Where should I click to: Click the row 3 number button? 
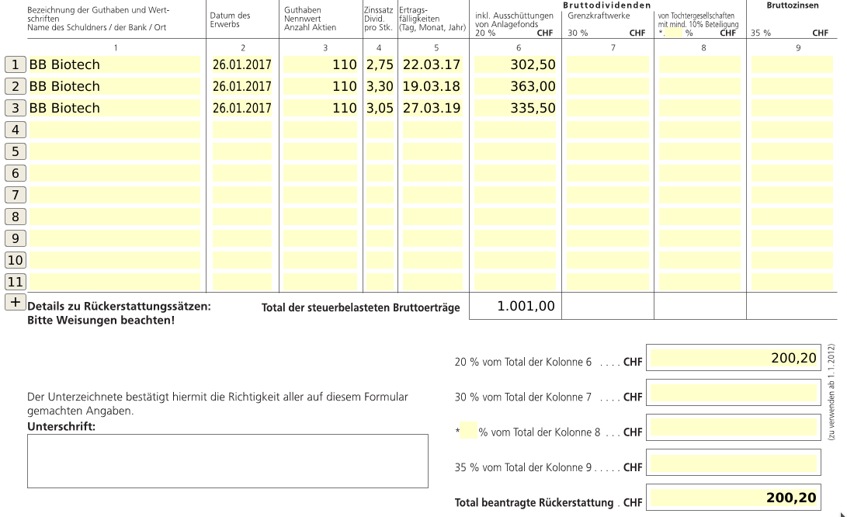15,108
